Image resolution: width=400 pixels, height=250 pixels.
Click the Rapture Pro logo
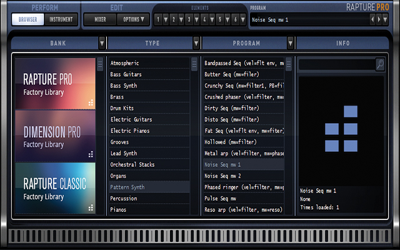click(369, 7)
